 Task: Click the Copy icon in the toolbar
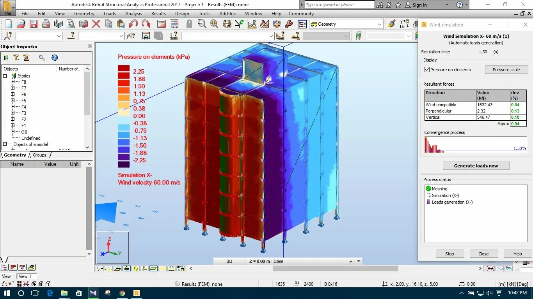tap(109, 24)
